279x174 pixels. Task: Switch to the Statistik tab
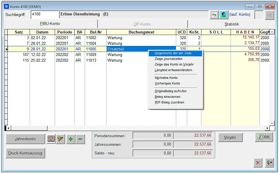click(x=231, y=24)
